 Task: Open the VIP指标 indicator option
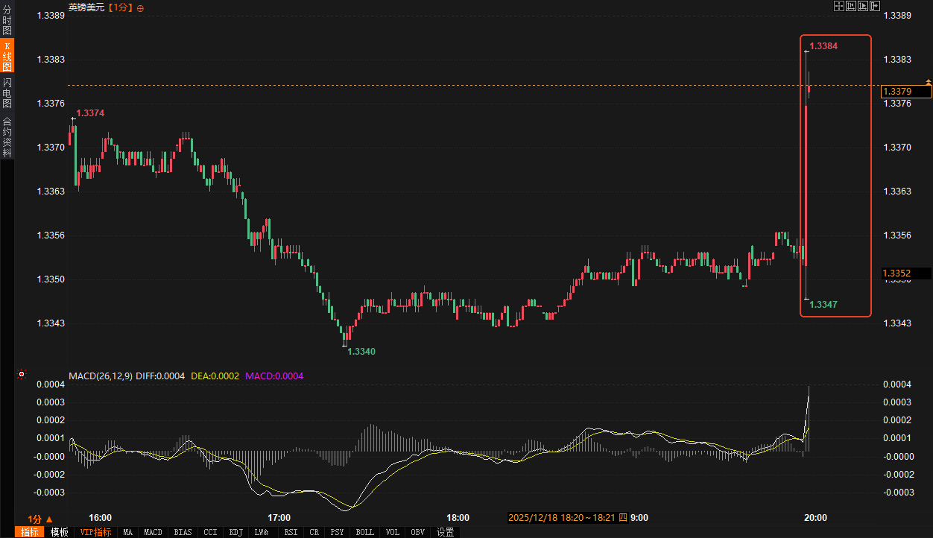tap(95, 532)
